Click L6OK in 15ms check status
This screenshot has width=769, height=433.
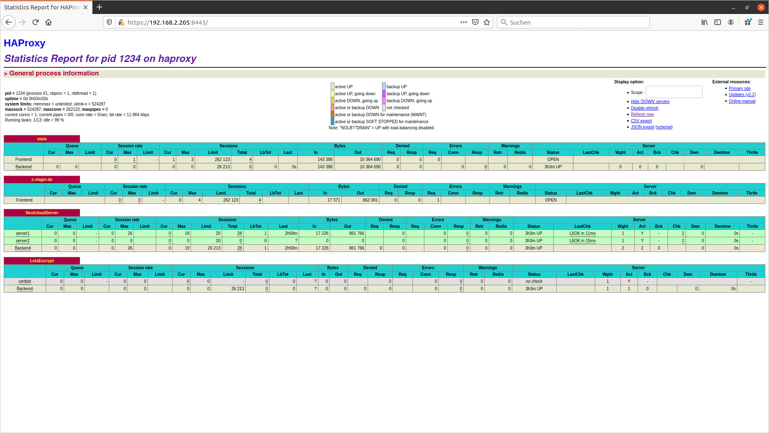point(582,241)
